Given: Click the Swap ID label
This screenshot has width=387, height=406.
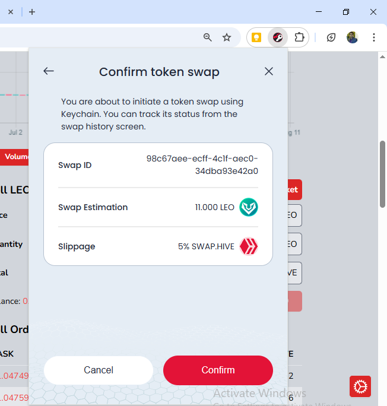Looking at the screenshot, I should click(75, 165).
